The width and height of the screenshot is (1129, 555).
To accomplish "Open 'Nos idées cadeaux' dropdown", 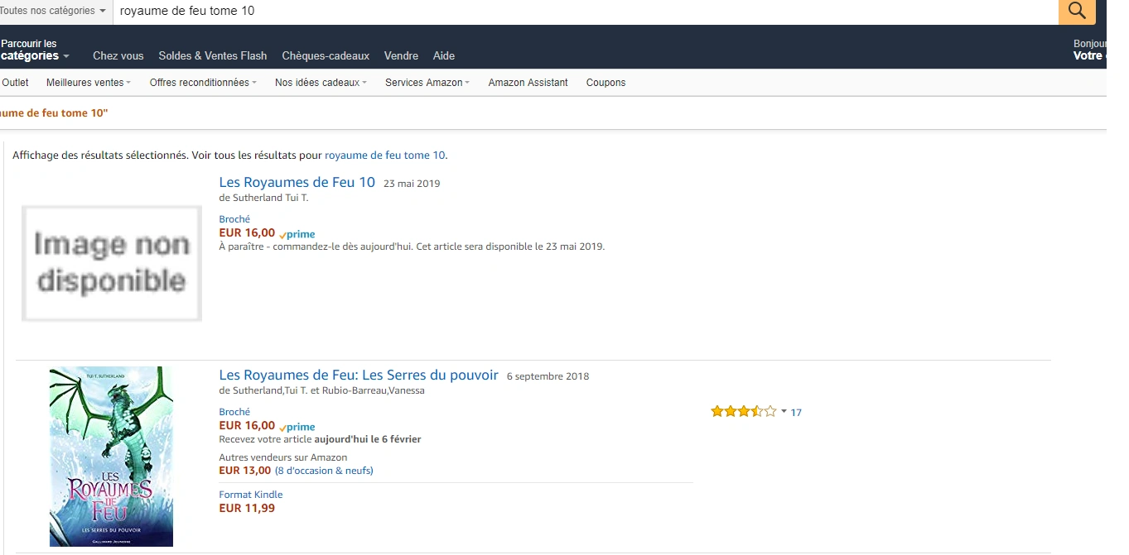I will click(321, 83).
